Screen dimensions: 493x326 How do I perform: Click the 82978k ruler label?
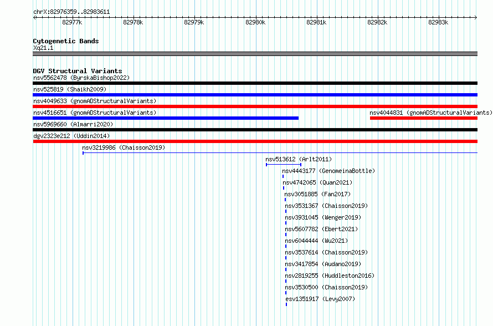[133, 22]
